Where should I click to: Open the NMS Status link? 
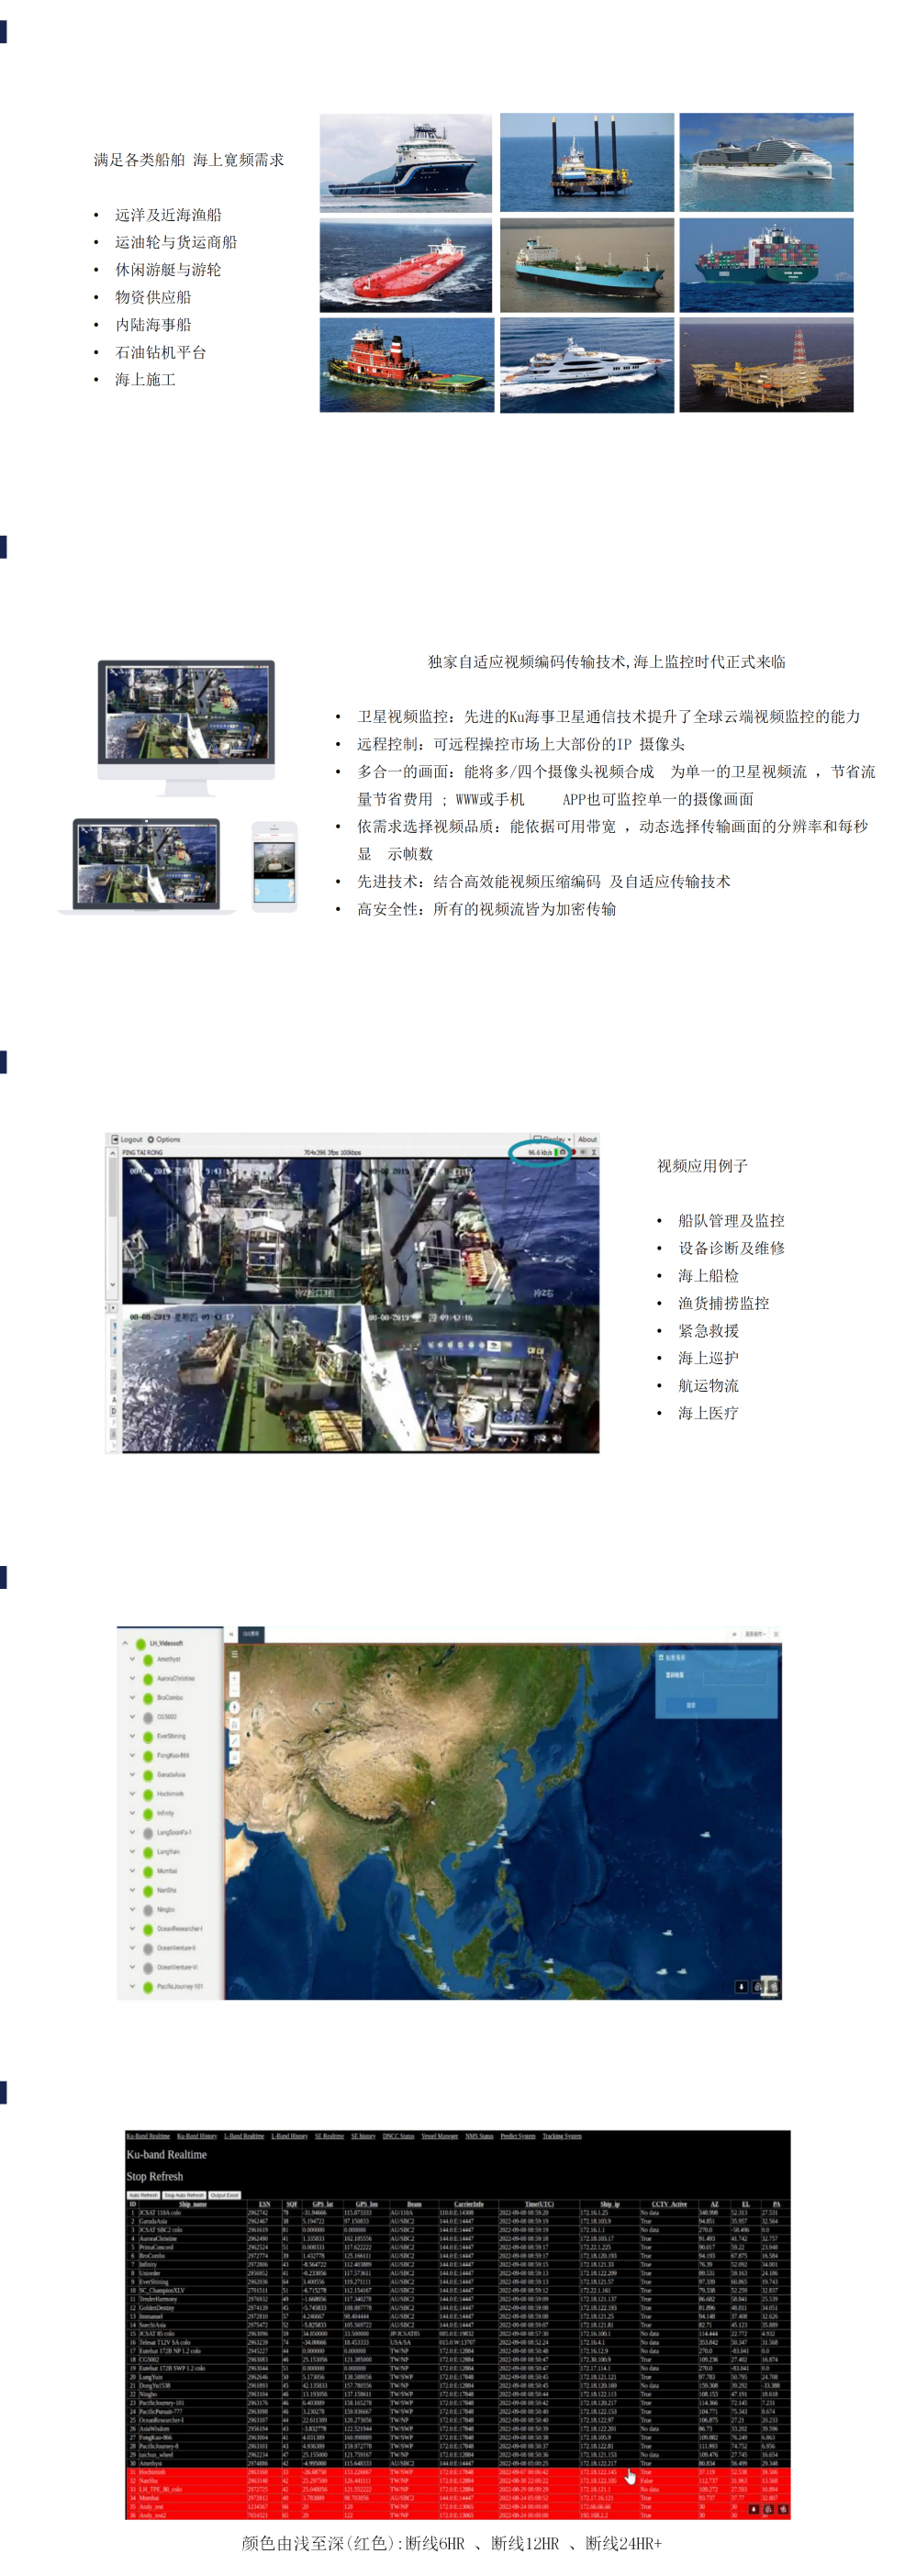(x=480, y=2137)
